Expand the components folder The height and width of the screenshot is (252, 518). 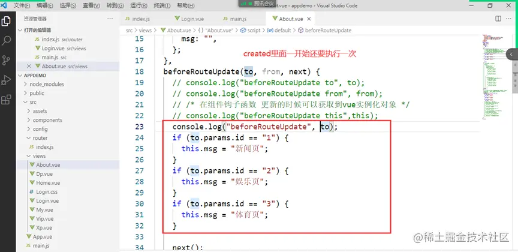[x=47, y=120]
